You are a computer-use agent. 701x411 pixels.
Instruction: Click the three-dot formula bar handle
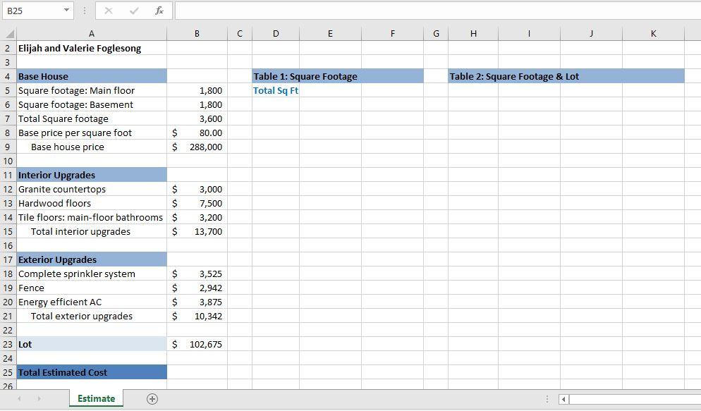pyautogui.click(x=84, y=11)
